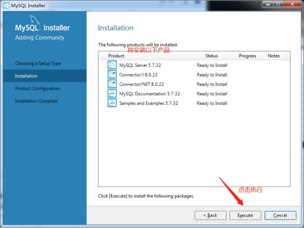Screen dimensions: 304x228
Task: Click the Progress column header
Action: point(248,56)
